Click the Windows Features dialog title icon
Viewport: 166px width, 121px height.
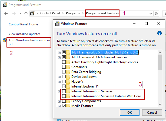57,24
